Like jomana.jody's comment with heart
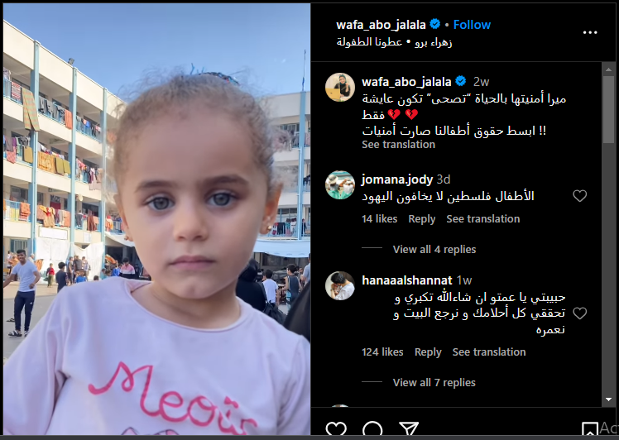619x440 pixels. click(x=579, y=196)
